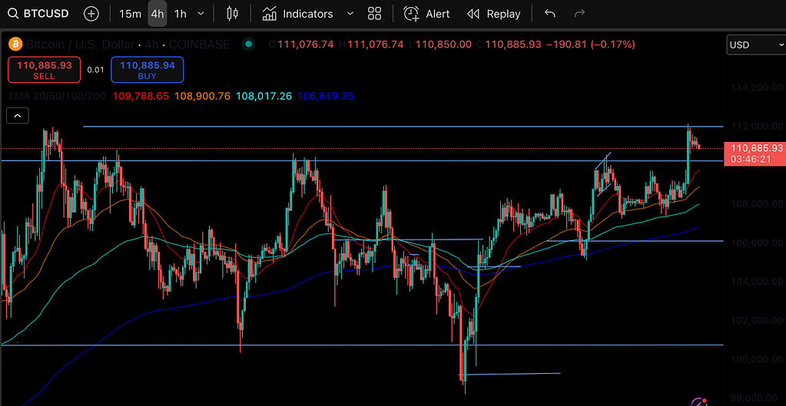786x406 pixels.
Task: Click the close price value 110,885.93
Action: [x=513, y=45]
